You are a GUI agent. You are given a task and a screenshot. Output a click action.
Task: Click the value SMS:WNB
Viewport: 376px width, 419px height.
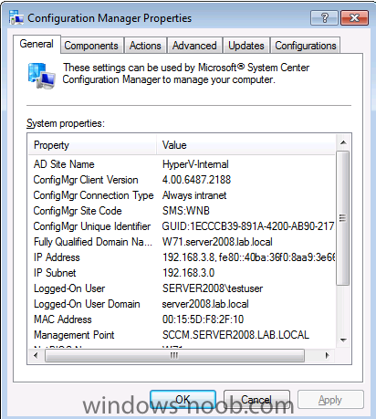(186, 211)
